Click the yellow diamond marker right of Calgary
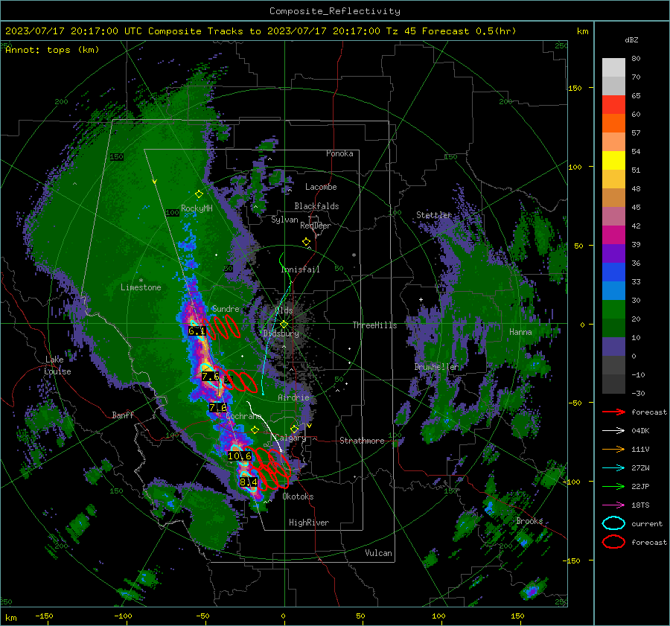 (294, 429)
